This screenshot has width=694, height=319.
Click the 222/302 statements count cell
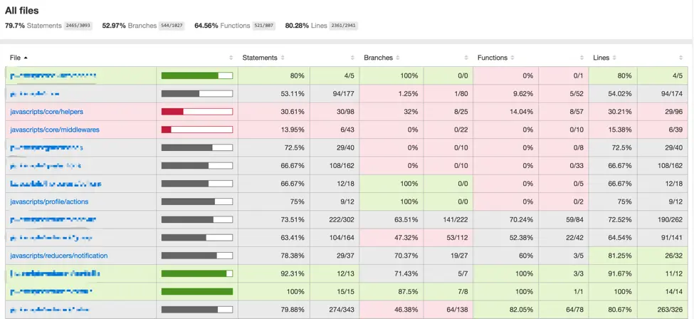click(x=334, y=220)
